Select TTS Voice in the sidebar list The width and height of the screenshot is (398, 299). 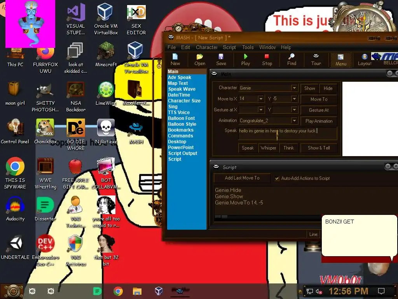click(x=179, y=113)
